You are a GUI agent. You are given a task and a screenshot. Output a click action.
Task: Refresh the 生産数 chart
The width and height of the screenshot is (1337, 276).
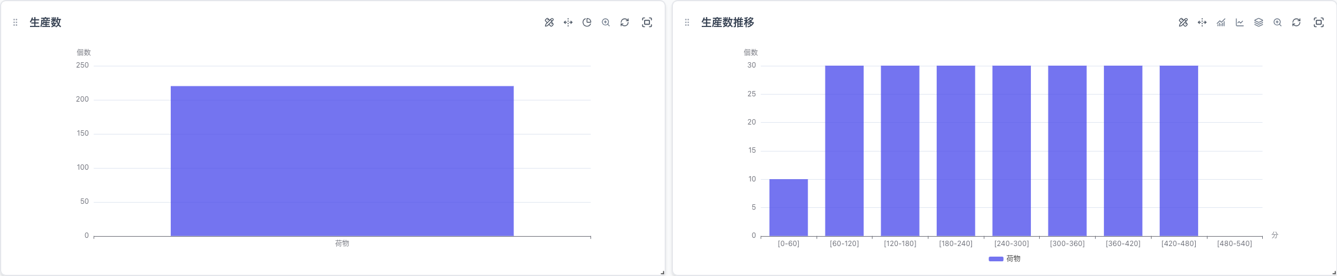(625, 22)
